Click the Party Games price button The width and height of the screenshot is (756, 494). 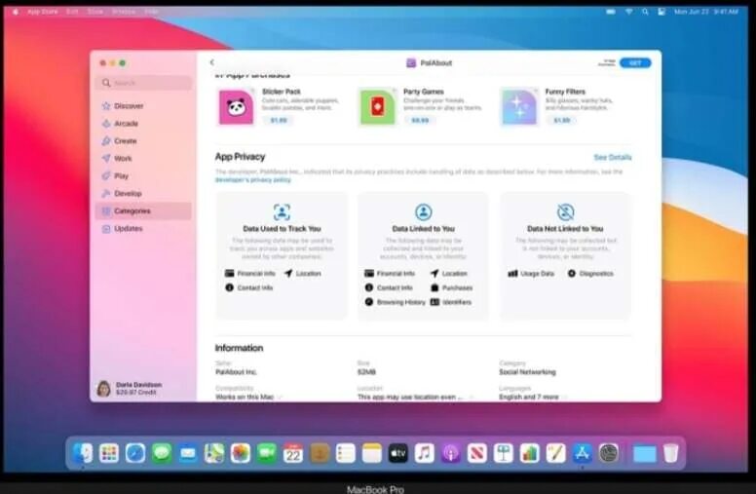(x=420, y=120)
